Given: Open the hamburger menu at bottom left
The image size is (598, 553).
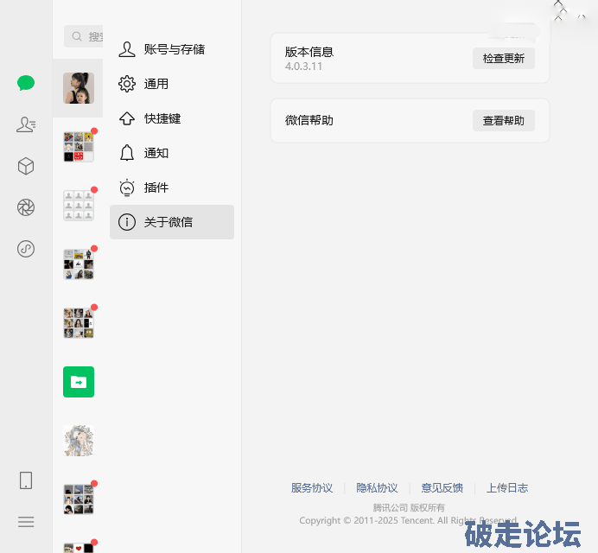Looking at the screenshot, I should click(26, 521).
